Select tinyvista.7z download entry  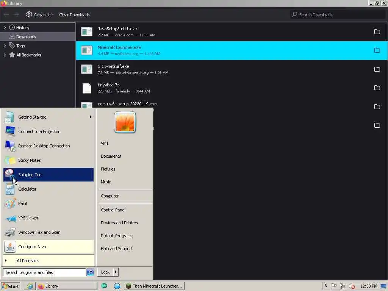pos(232,88)
